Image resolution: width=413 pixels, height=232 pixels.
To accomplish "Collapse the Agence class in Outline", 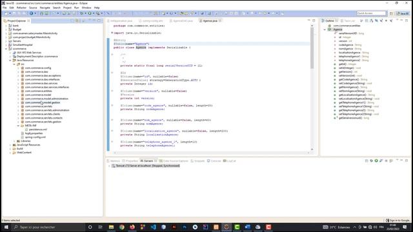I will tap(325, 30).
